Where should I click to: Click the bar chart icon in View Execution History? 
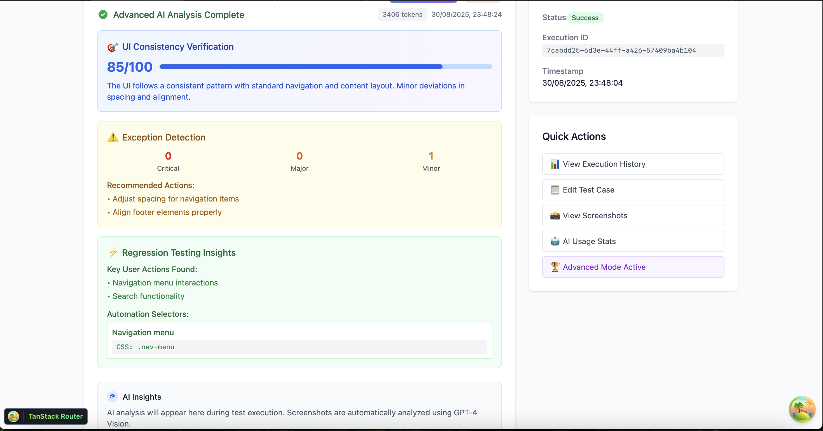555,164
